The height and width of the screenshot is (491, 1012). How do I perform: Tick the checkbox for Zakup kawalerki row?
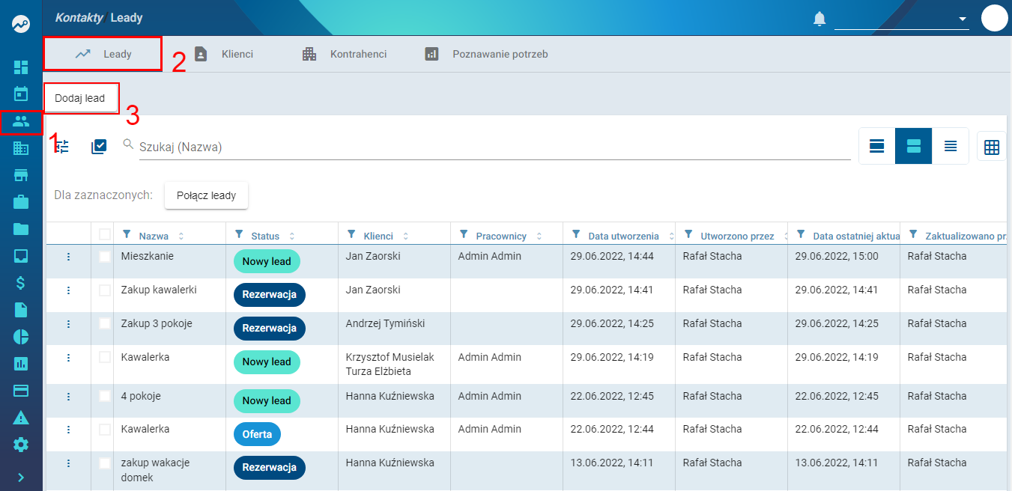coord(105,290)
